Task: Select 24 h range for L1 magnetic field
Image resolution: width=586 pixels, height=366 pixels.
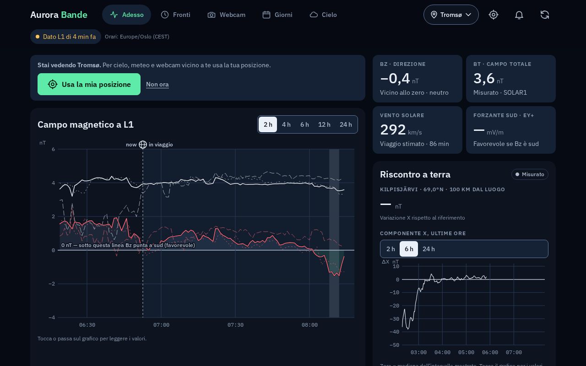Action: click(346, 124)
